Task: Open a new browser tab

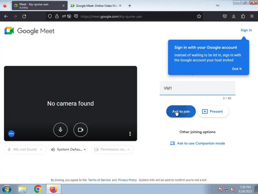Action: click(130, 6)
